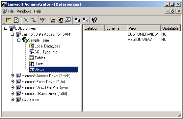
Task: Expand the SQL Server node
Action: click(x=12, y=99)
